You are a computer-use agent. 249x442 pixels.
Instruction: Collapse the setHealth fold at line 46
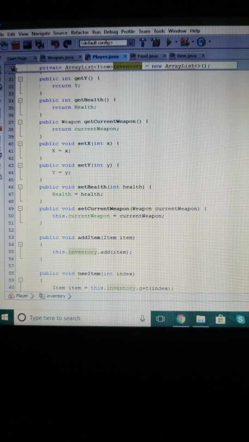pyautogui.click(x=20, y=187)
